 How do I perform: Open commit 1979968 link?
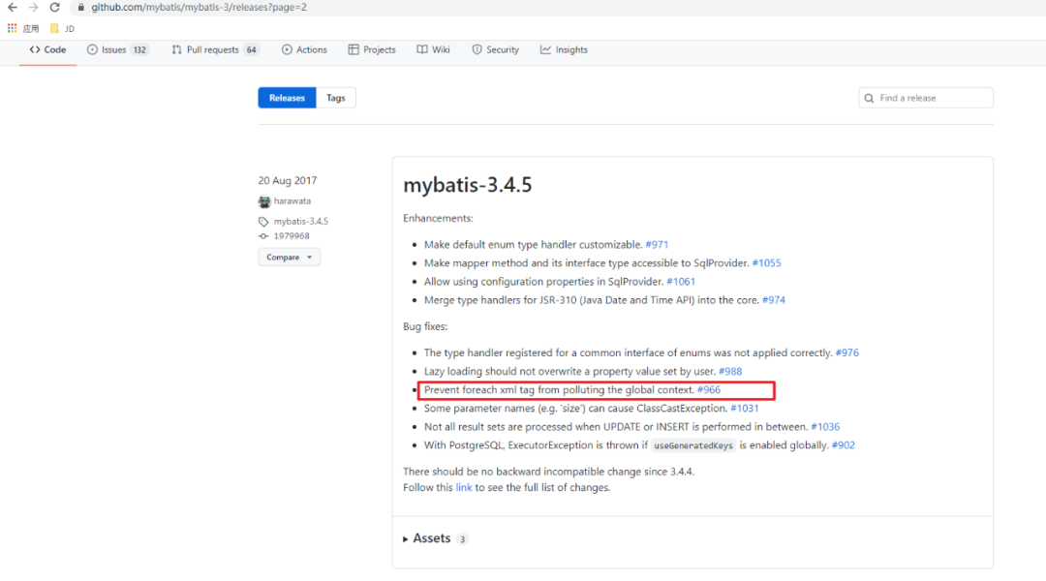click(x=292, y=236)
